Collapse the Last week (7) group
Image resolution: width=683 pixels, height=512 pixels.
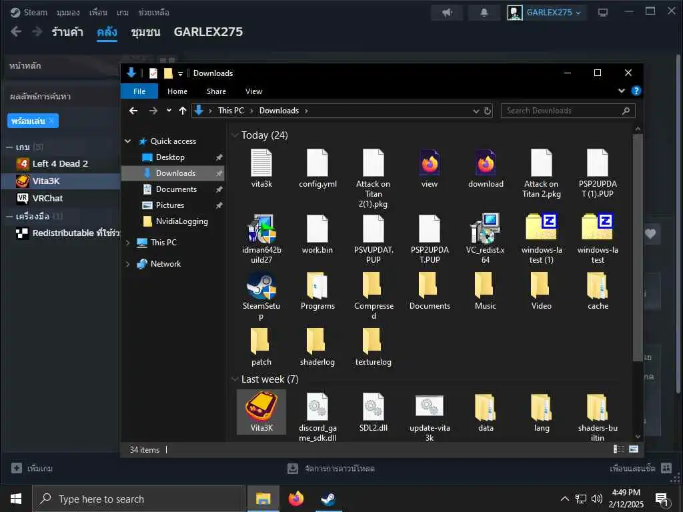[235, 379]
